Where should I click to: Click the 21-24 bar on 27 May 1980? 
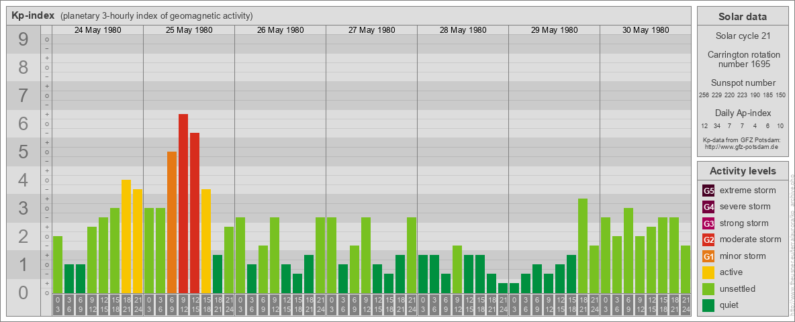click(x=411, y=255)
